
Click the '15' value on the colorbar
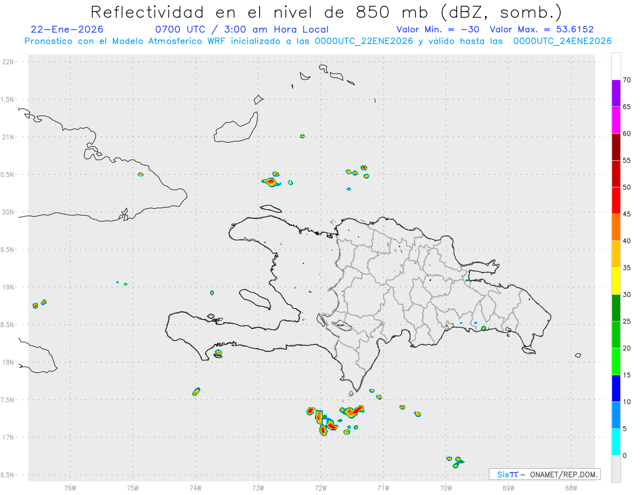(x=627, y=375)
